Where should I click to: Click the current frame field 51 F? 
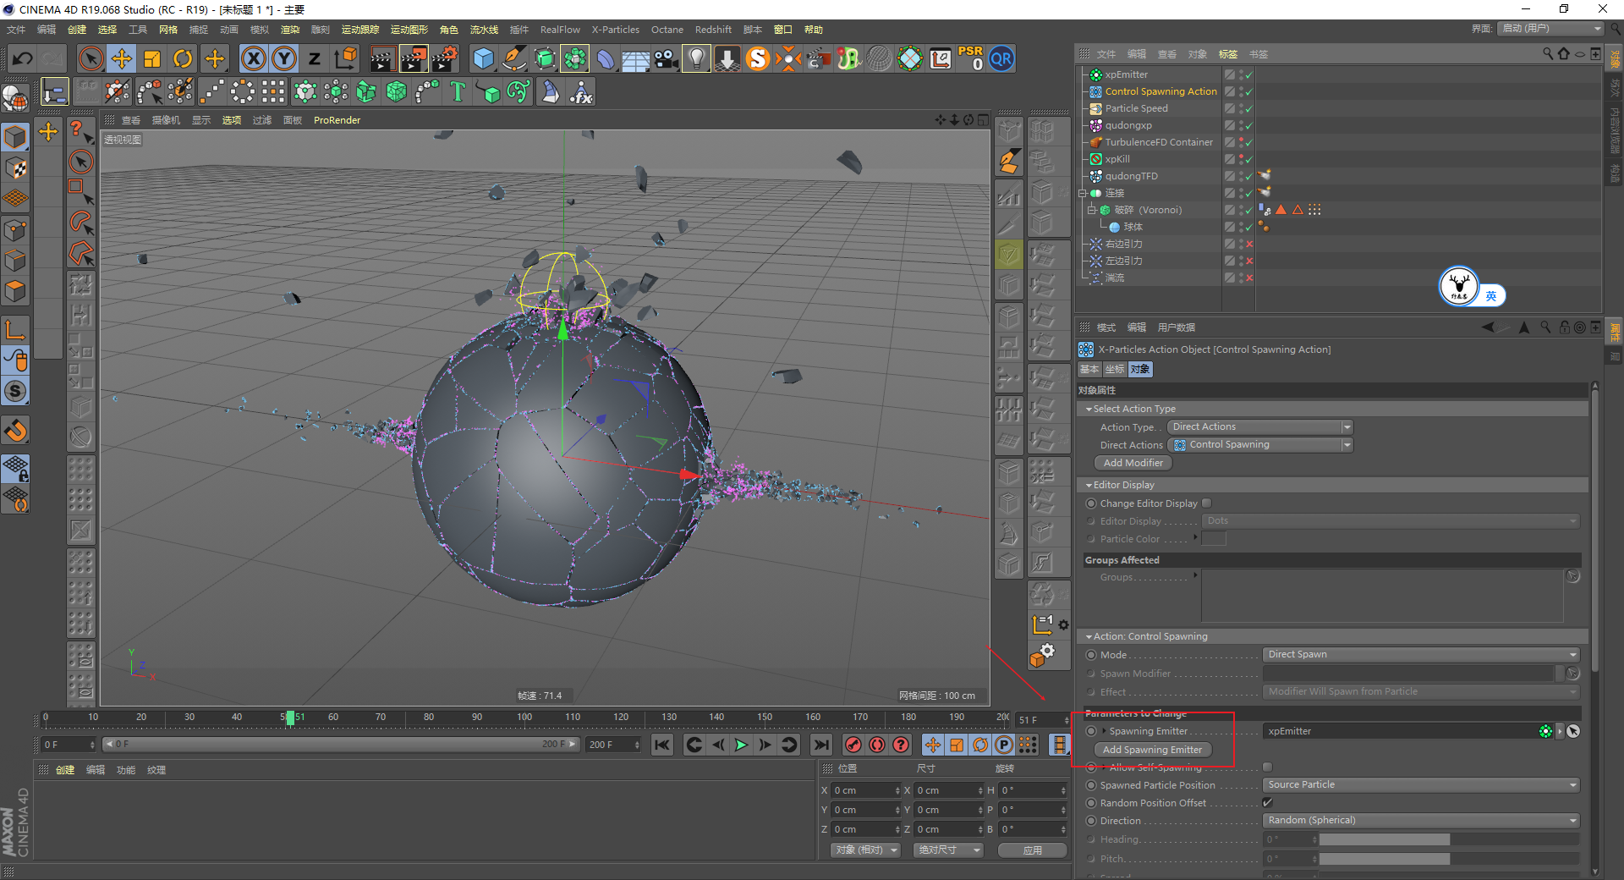[1043, 720]
